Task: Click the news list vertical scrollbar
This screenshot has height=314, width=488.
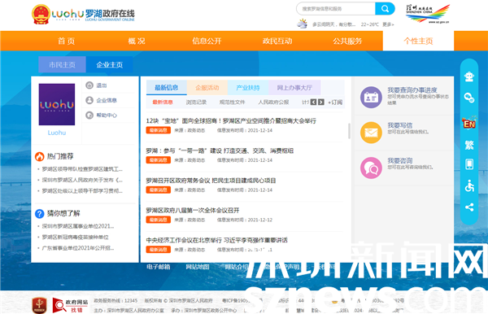Action: (x=349, y=131)
